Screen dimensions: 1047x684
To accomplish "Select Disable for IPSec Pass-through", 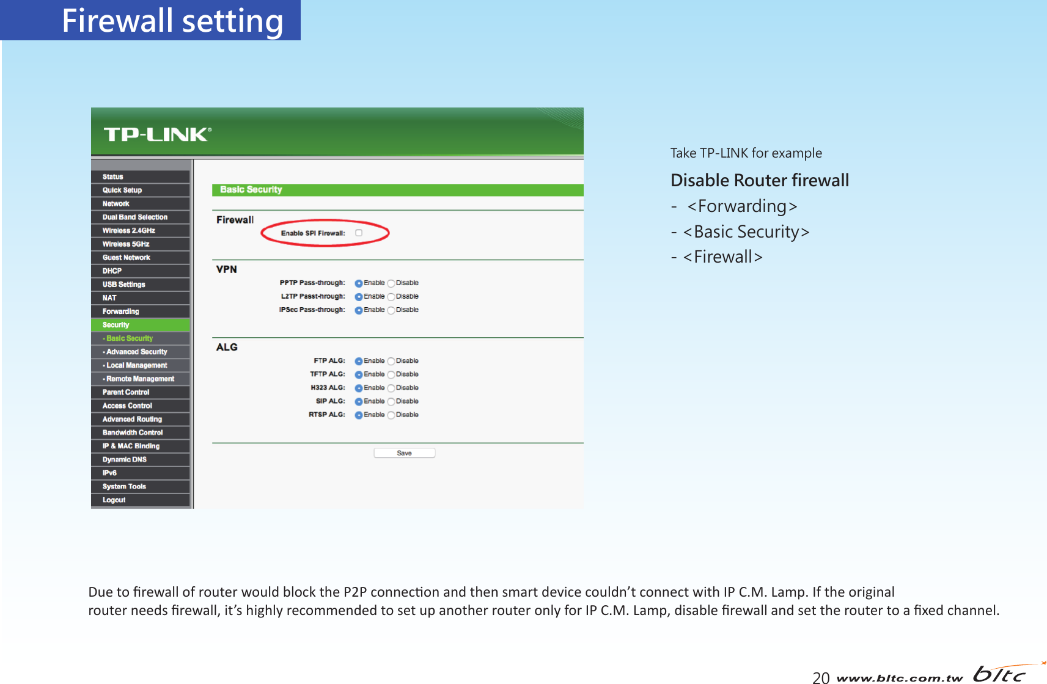I will pos(391,310).
